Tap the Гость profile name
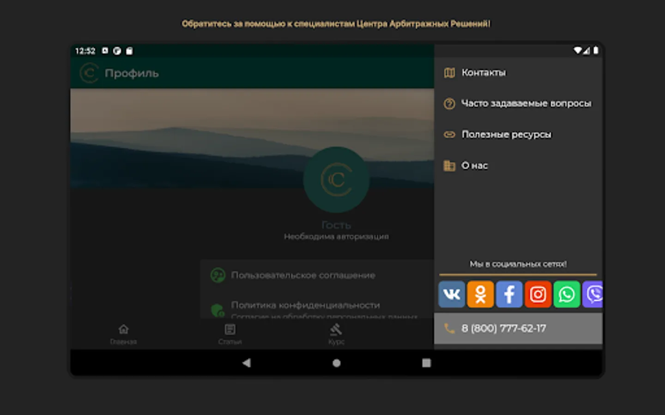 (x=336, y=225)
